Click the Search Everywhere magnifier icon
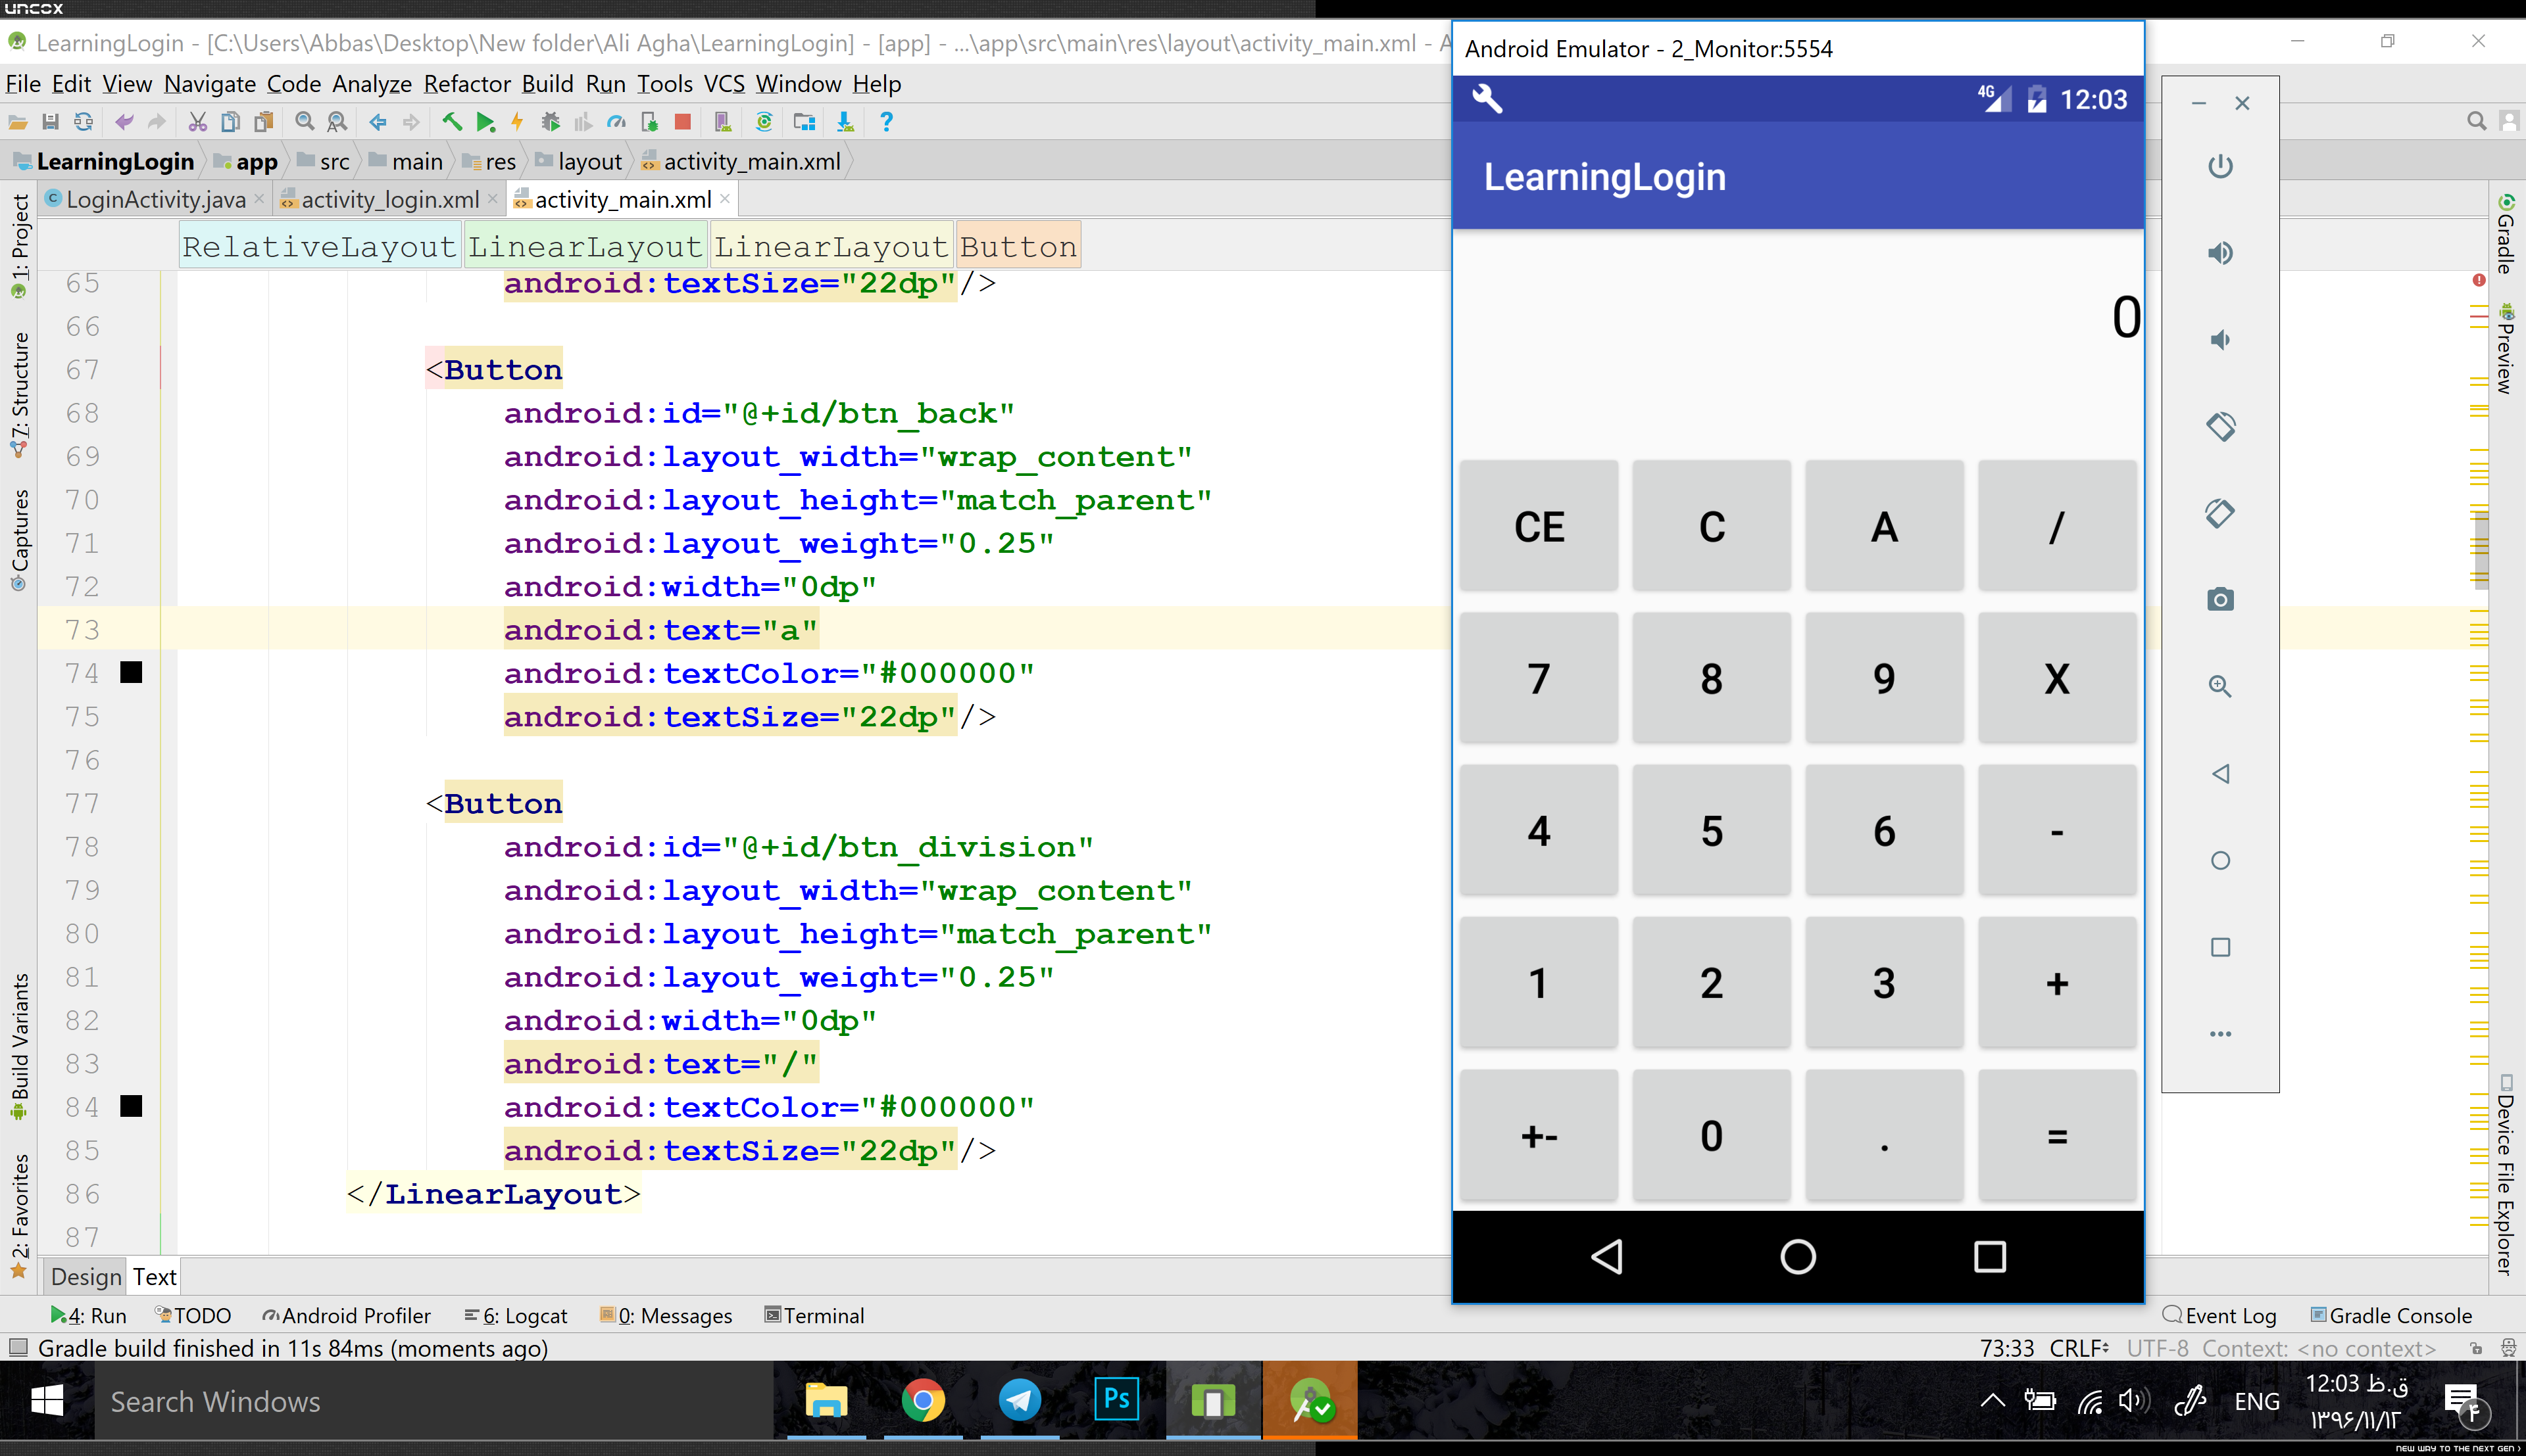Screen dimensions: 2526x1456 click(2476, 121)
